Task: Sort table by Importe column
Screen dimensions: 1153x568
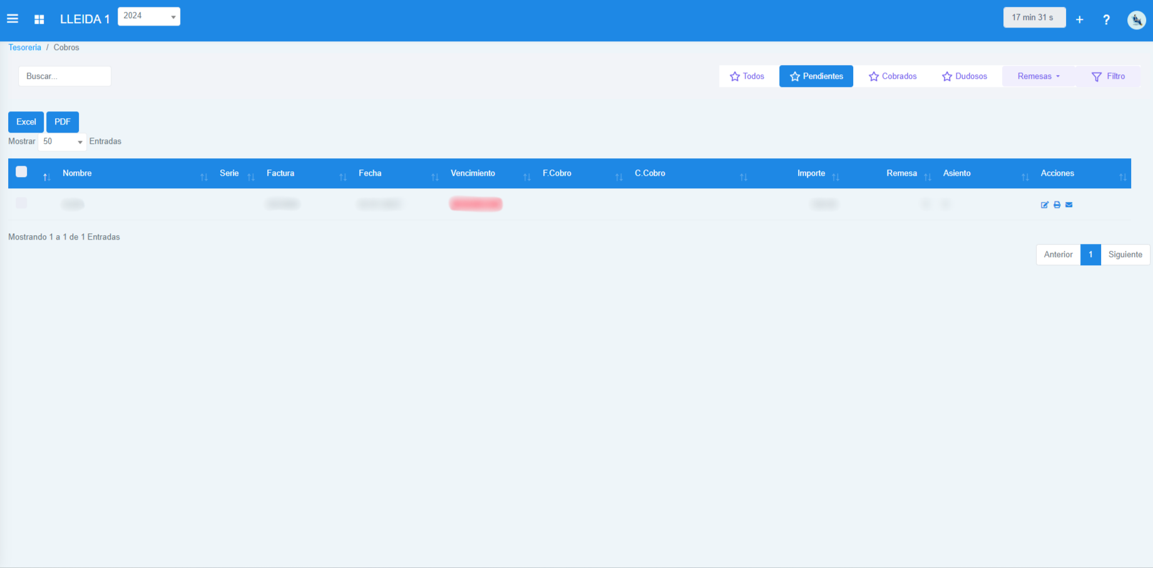Action: point(811,173)
